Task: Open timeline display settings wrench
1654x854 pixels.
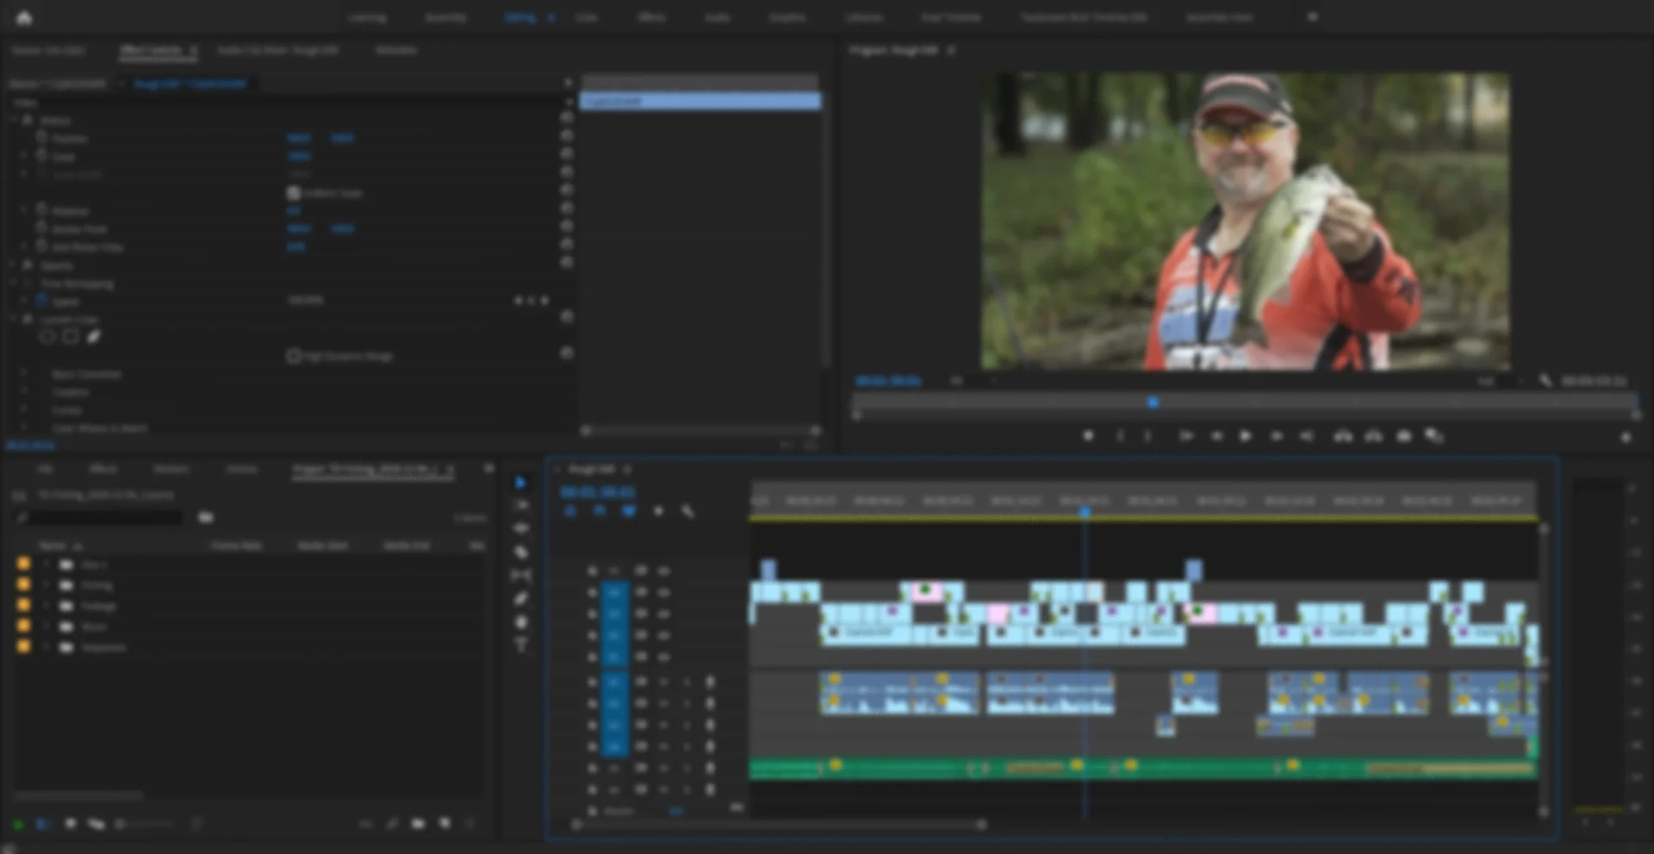Action: point(687,511)
